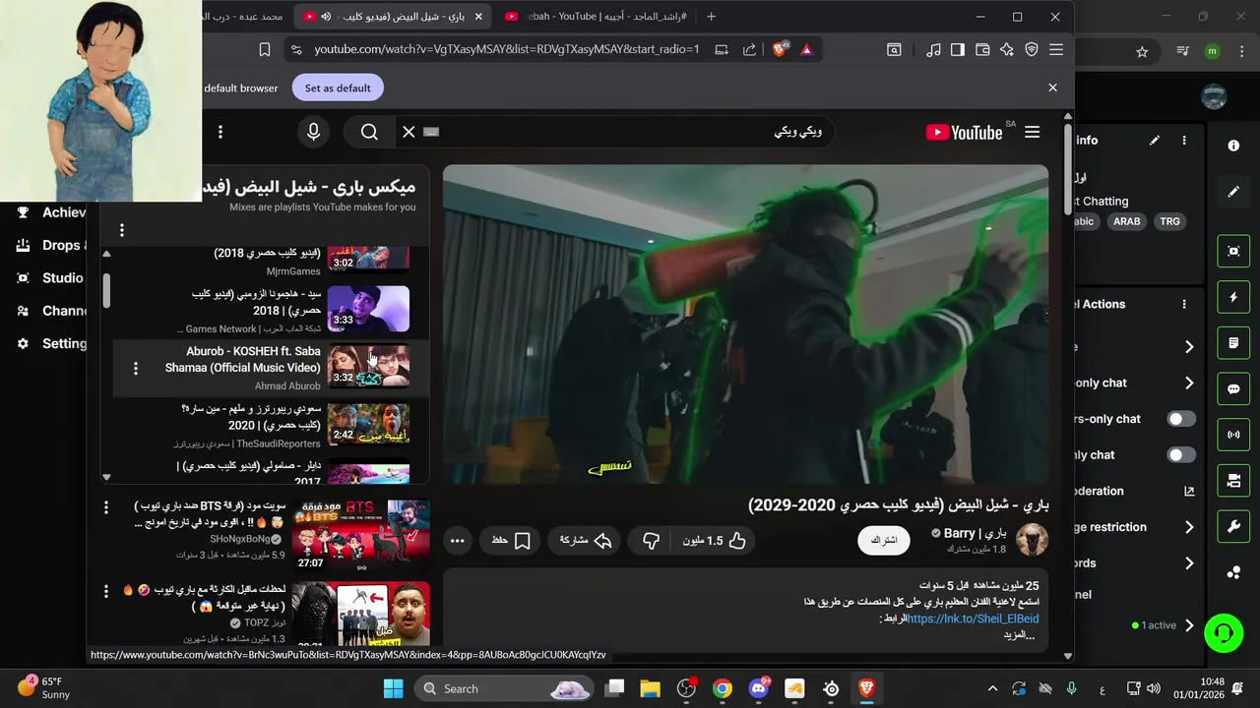Toggle the first -only chat switch
The height and width of the screenshot is (708, 1260).
pos(1181,419)
